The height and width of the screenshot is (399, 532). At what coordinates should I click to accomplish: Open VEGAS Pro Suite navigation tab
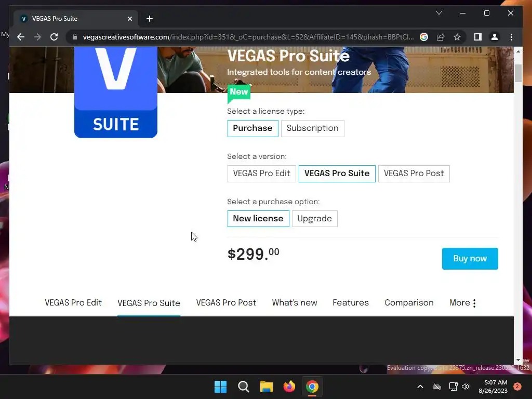[149, 303]
